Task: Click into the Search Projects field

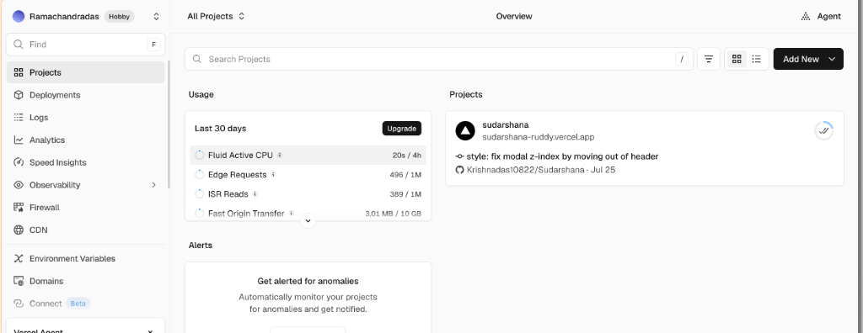Action: (438, 60)
